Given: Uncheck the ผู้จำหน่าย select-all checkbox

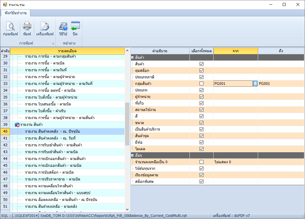Looking at the screenshot, I should point(202,97).
